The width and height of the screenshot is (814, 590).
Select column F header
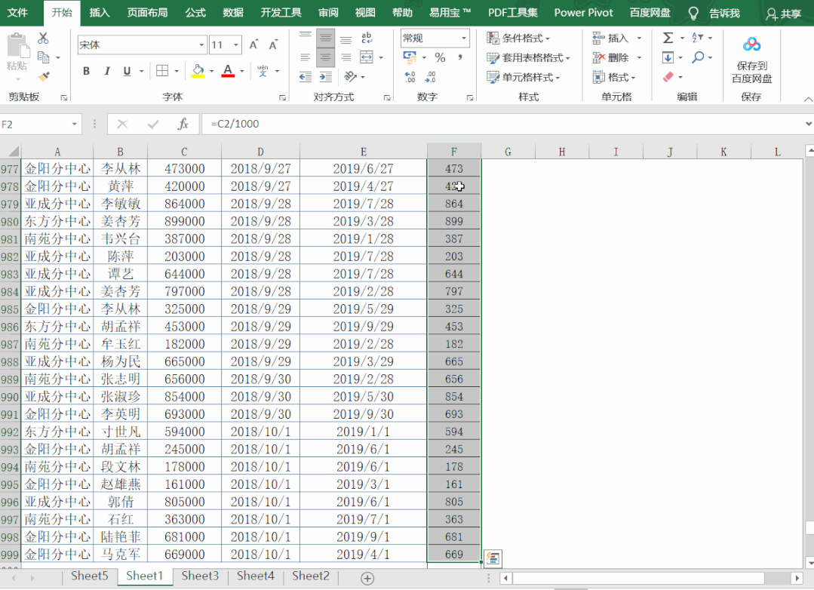click(454, 152)
